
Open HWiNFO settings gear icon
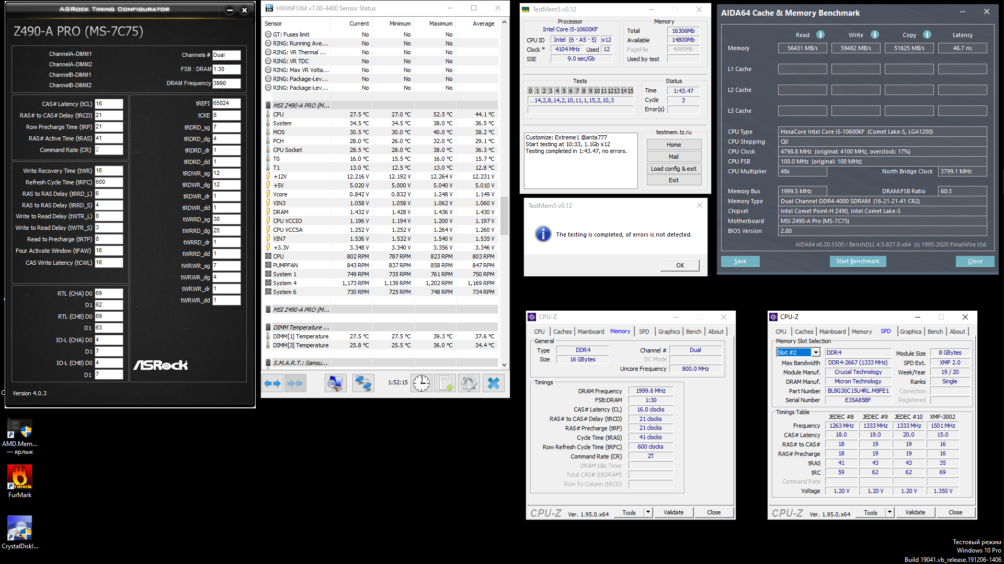[469, 384]
